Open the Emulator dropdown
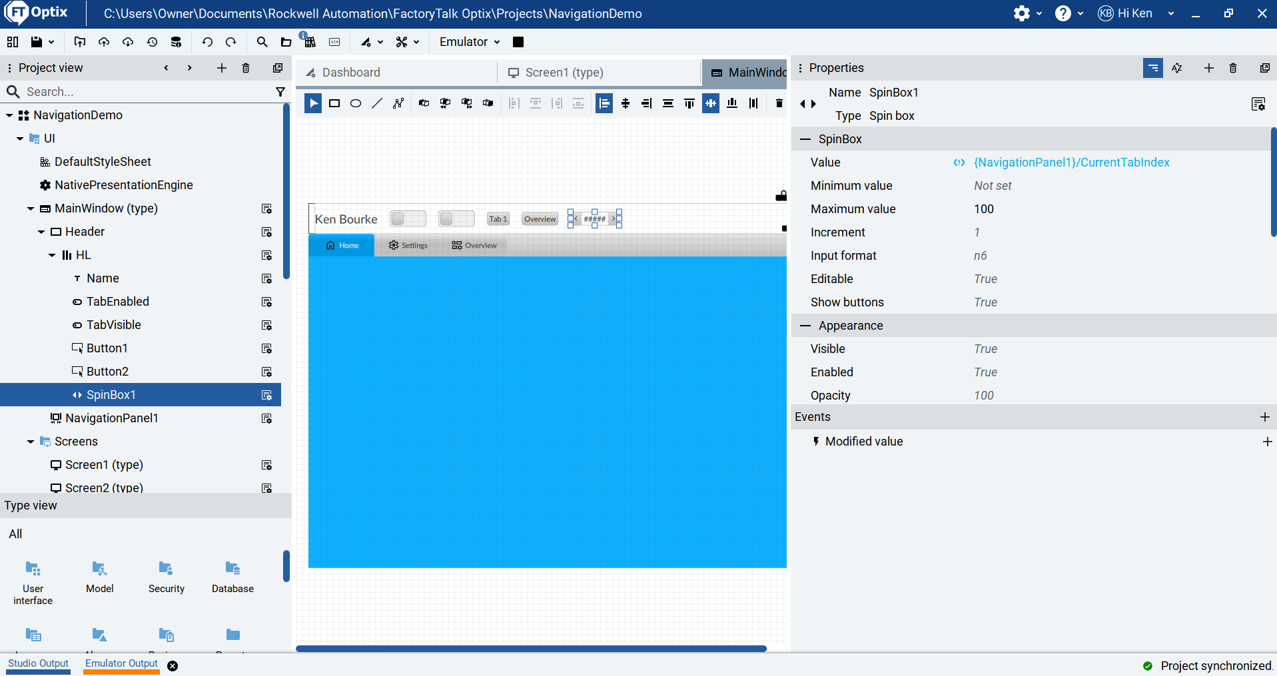Viewport: 1277px width, 676px height. click(470, 42)
